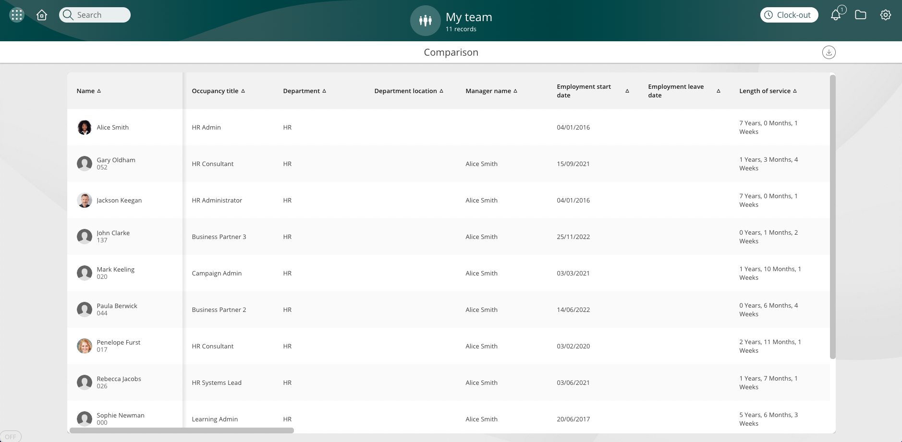Click Alice Smith's avatar photo
Screen dimensions: 902x442
[85, 127]
